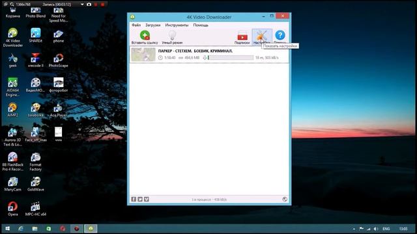The image size is (417, 234).
Task: Open the ManyCam desktop shortcut
Action: pyautogui.click(x=12, y=184)
